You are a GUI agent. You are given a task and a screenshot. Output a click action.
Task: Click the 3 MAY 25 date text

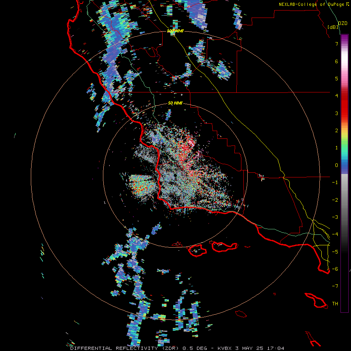(250, 348)
